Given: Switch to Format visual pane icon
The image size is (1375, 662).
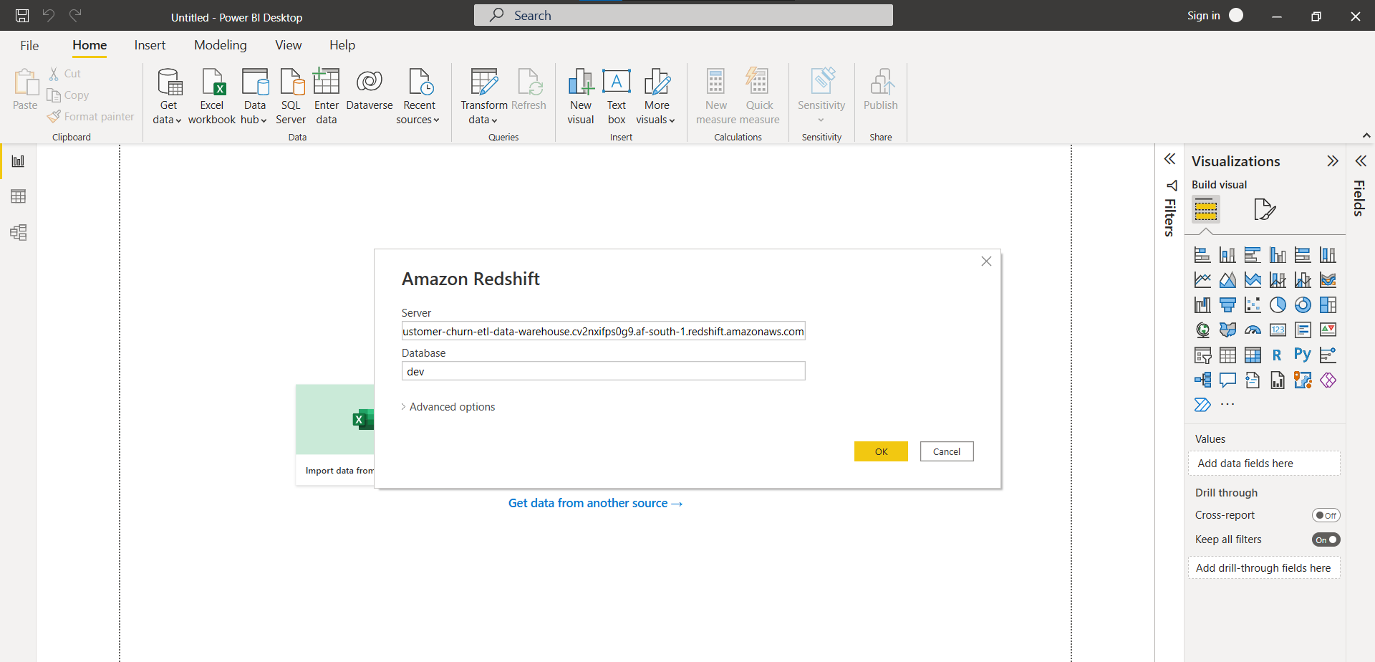Looking at the screenshot, I should coord(1265,209).
